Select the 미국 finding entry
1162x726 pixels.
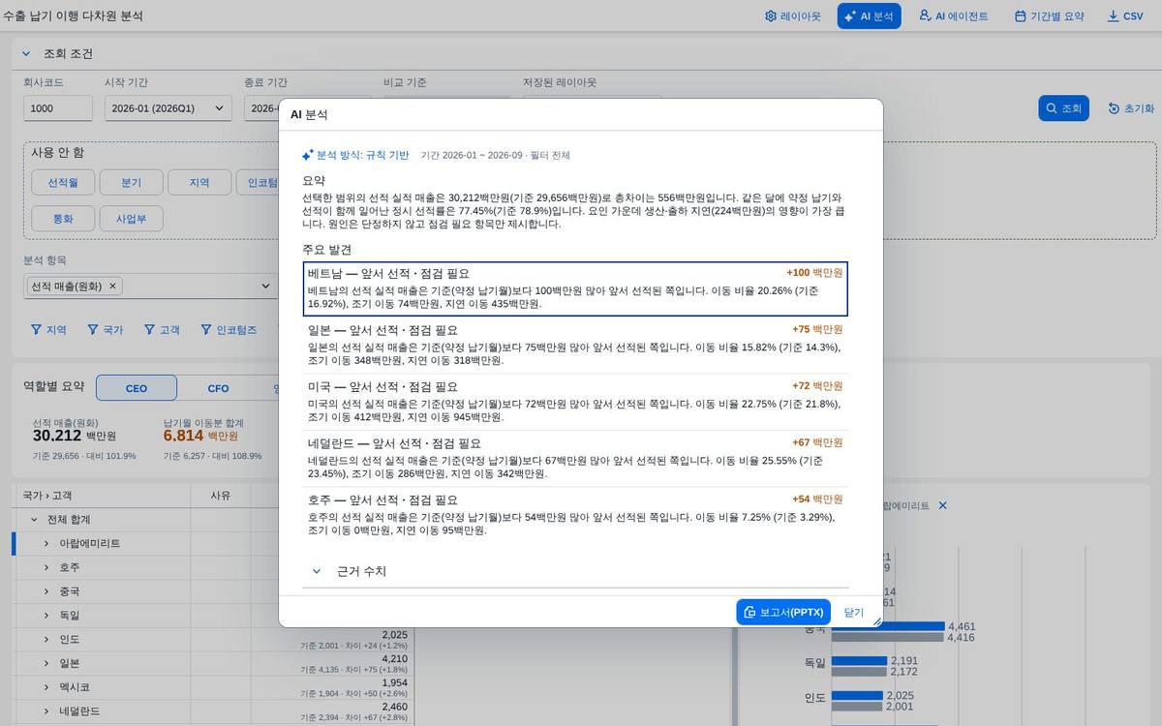point(575,402)
